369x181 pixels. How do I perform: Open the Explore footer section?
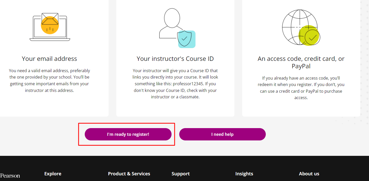click(53, 174)
